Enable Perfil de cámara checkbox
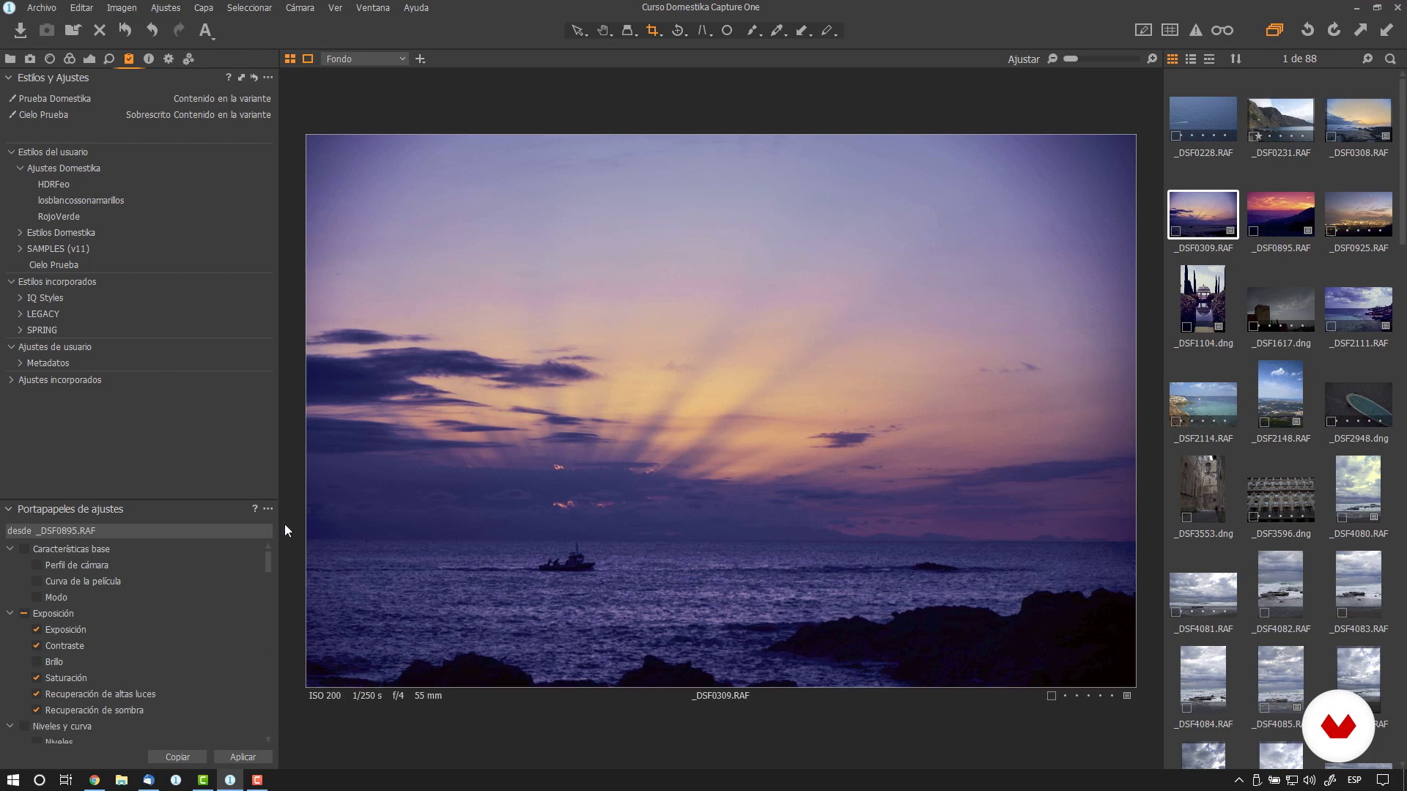1407x791 pixels. coord(37,565)
